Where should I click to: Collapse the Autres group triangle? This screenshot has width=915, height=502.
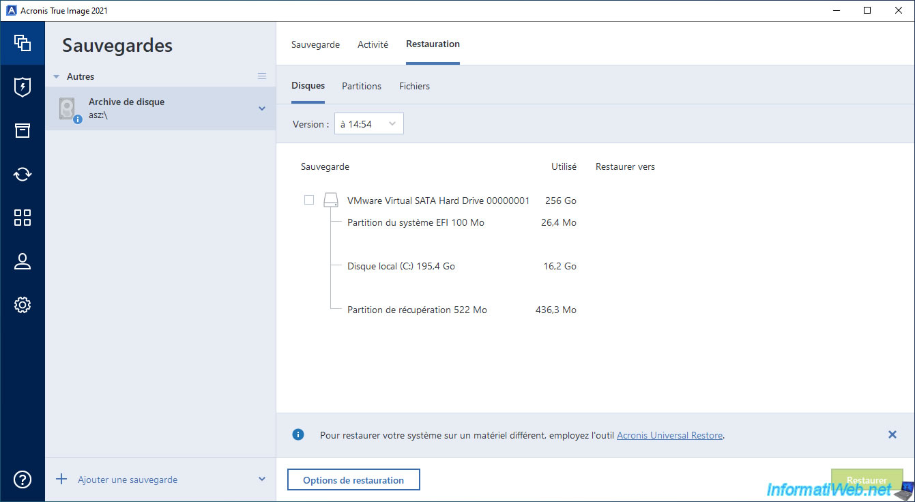click(x=57, y=77)
